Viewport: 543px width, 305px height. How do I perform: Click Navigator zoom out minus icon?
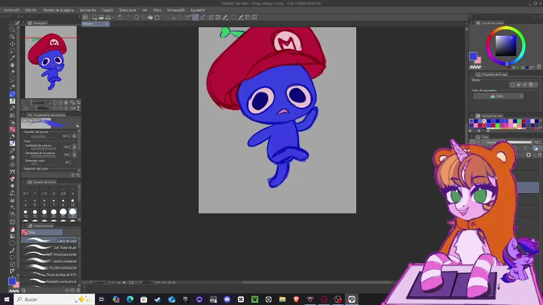[55, 103]
